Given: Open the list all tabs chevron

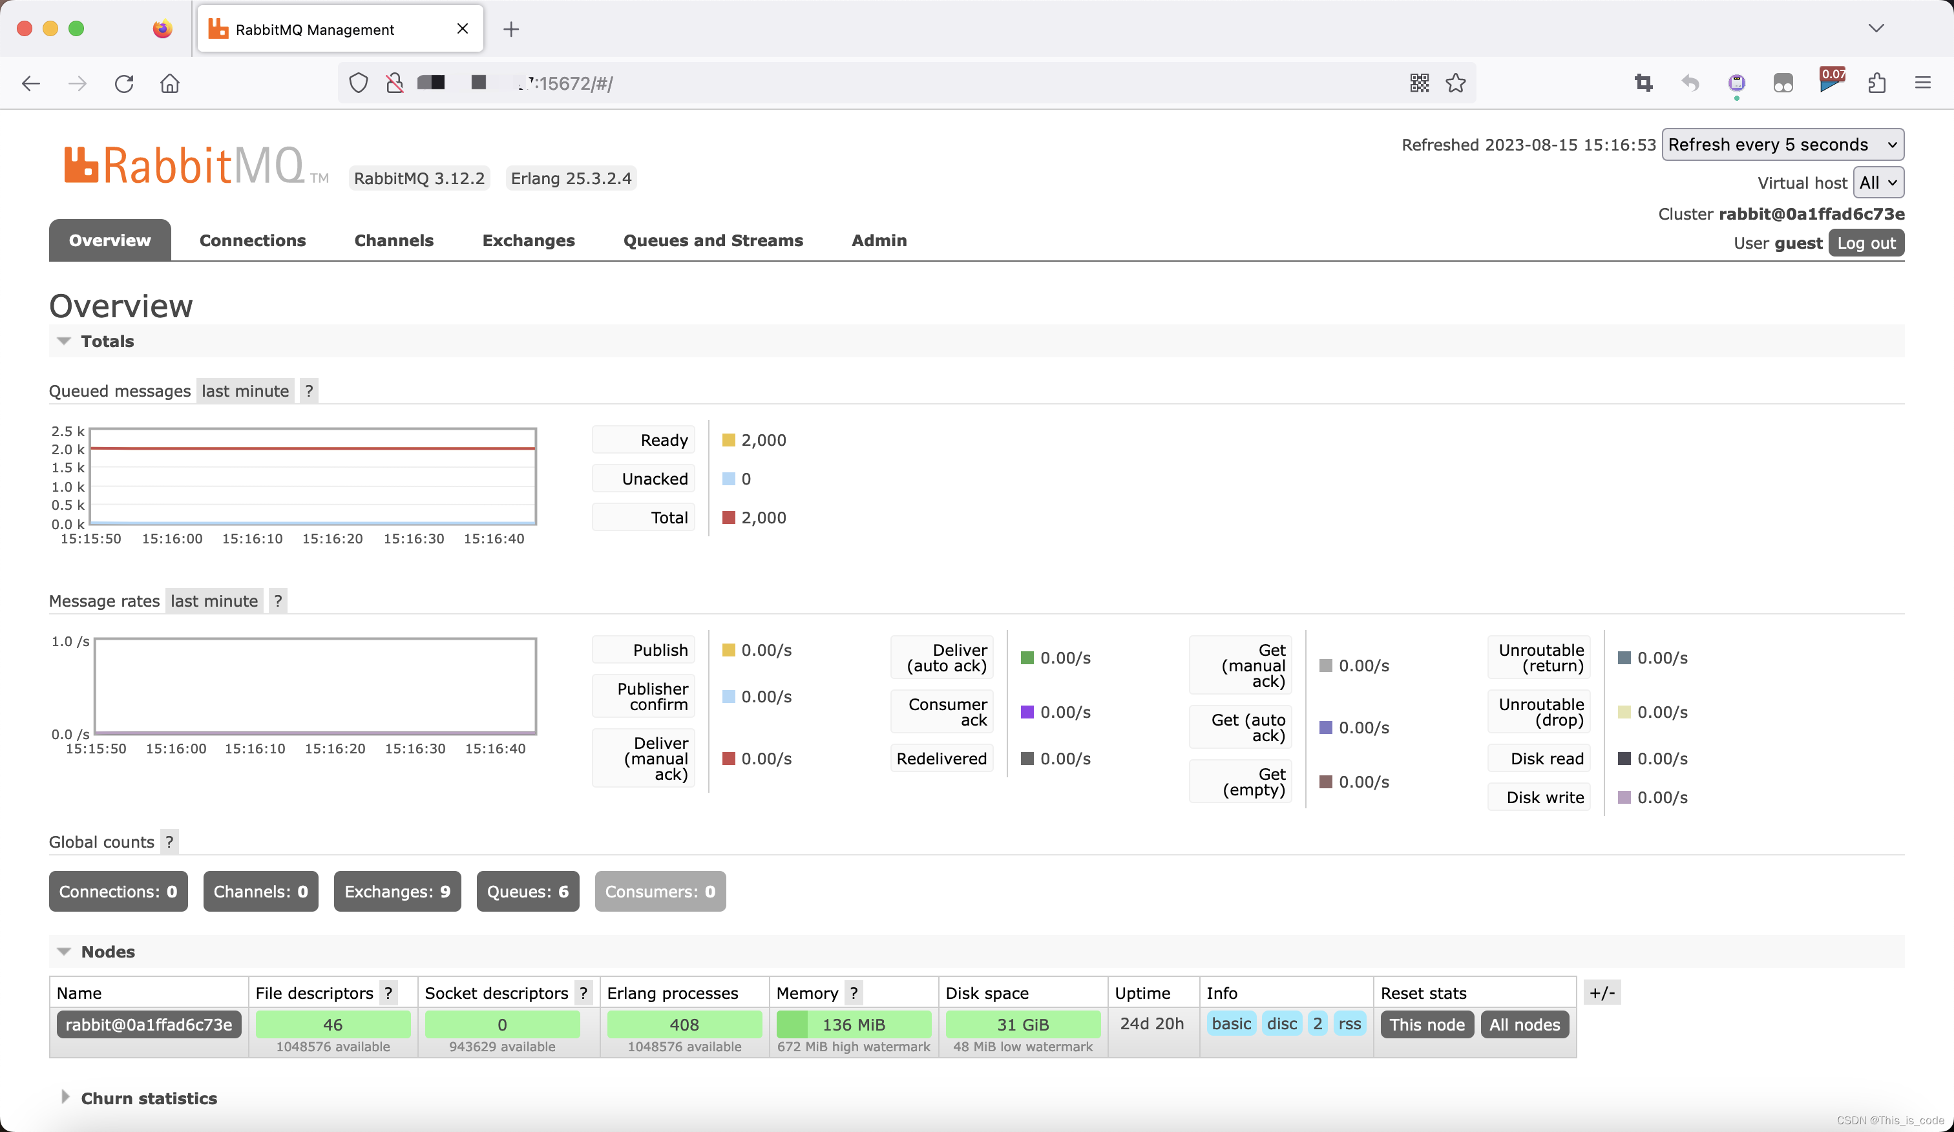Looking at the screenshot, I should coord(1876,28).
